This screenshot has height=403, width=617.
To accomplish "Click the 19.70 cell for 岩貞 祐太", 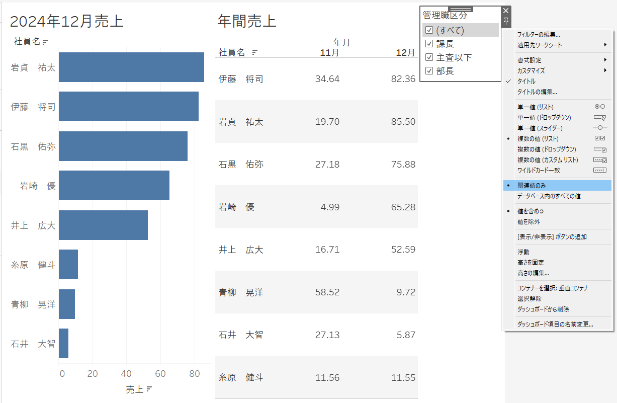I will (x=327, y=122).
